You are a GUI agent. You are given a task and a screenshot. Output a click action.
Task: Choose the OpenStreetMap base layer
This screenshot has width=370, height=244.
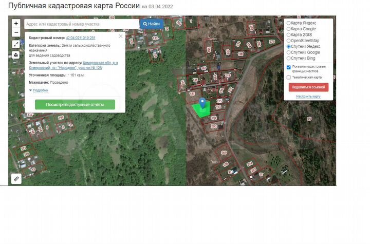(289, 41)
